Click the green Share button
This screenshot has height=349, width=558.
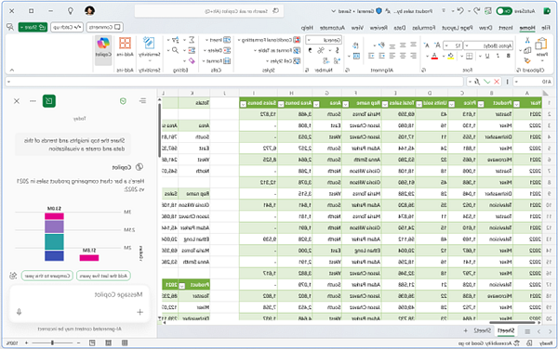coord(33,27)
